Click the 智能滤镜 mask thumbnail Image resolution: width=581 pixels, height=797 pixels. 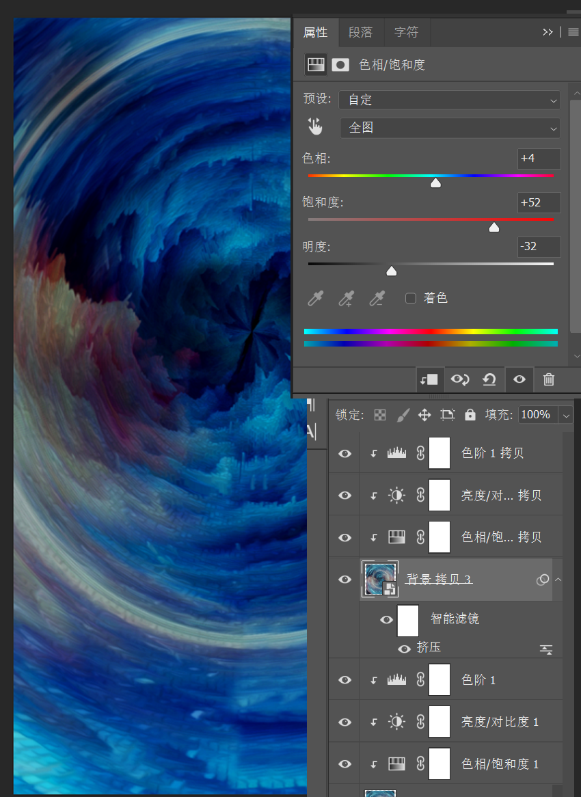tap(407, 621)
